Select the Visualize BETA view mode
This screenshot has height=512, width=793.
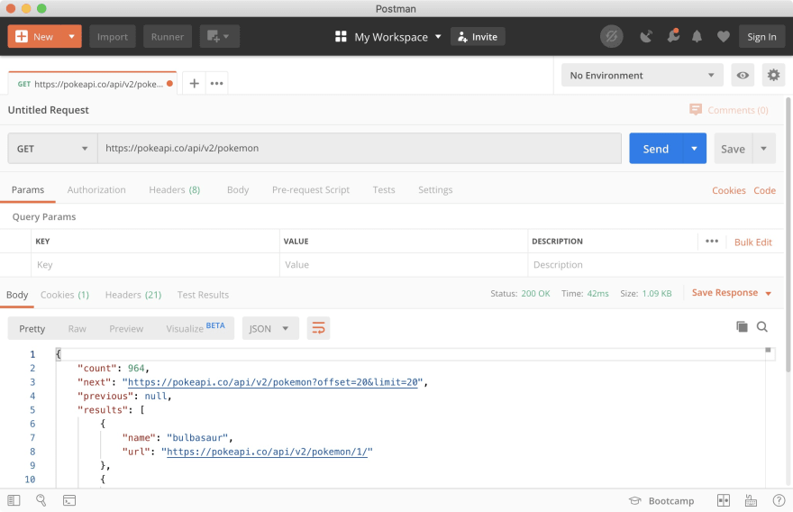pyautogui.click(x=196, y=328)
